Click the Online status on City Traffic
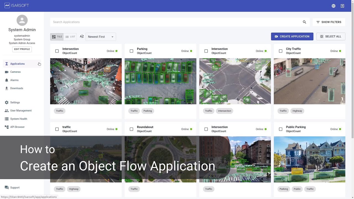 (x=335, y=51)
